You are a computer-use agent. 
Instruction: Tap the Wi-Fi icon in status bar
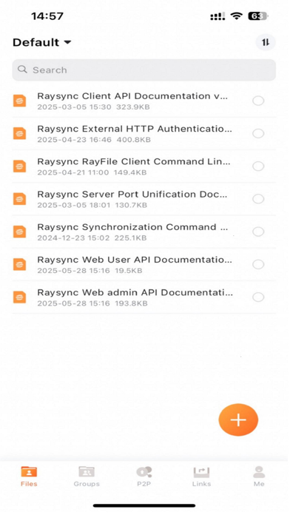tap(237, 16)
